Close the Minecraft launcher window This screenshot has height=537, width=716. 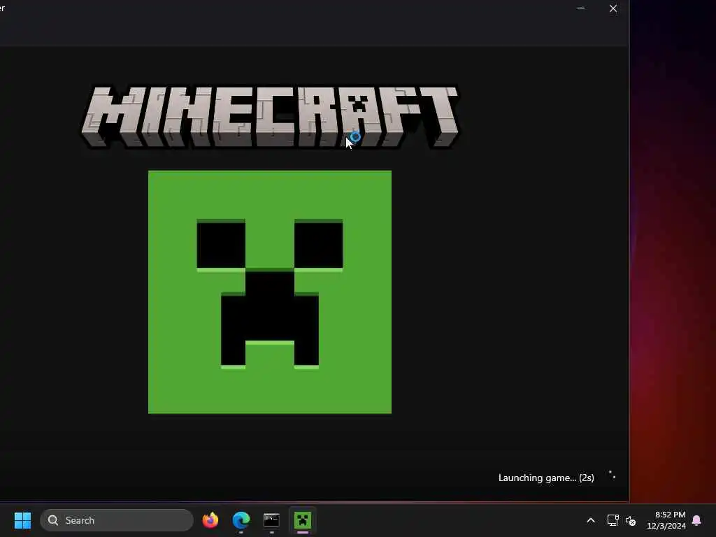pyautogui.click(x=613, y=8)
